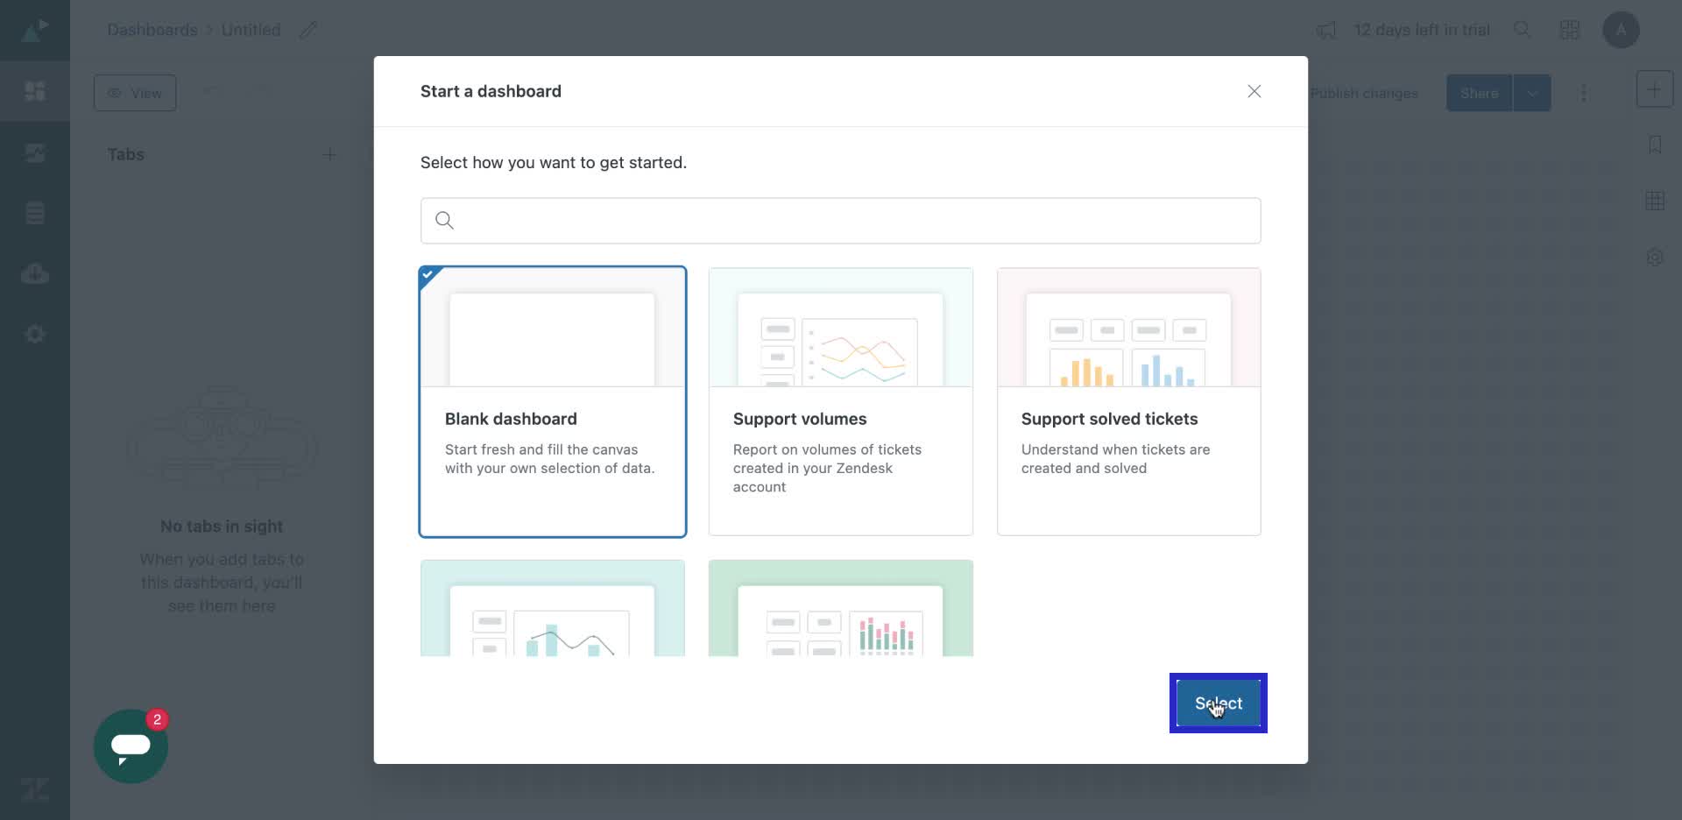Viewport: 1682px width, 820px height.
Task: Pick the Support volumes template
Action: 840,402
